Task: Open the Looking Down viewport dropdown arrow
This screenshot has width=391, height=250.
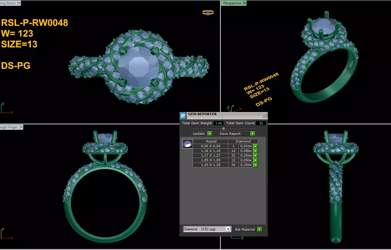Action: pos(19,3)
